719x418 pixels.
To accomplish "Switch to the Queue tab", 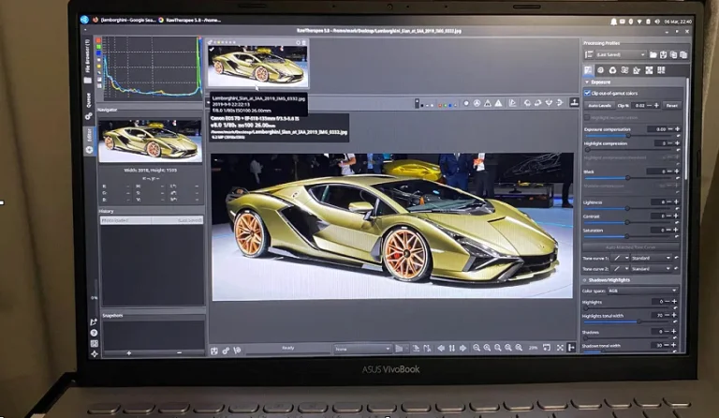I will 88,105.
